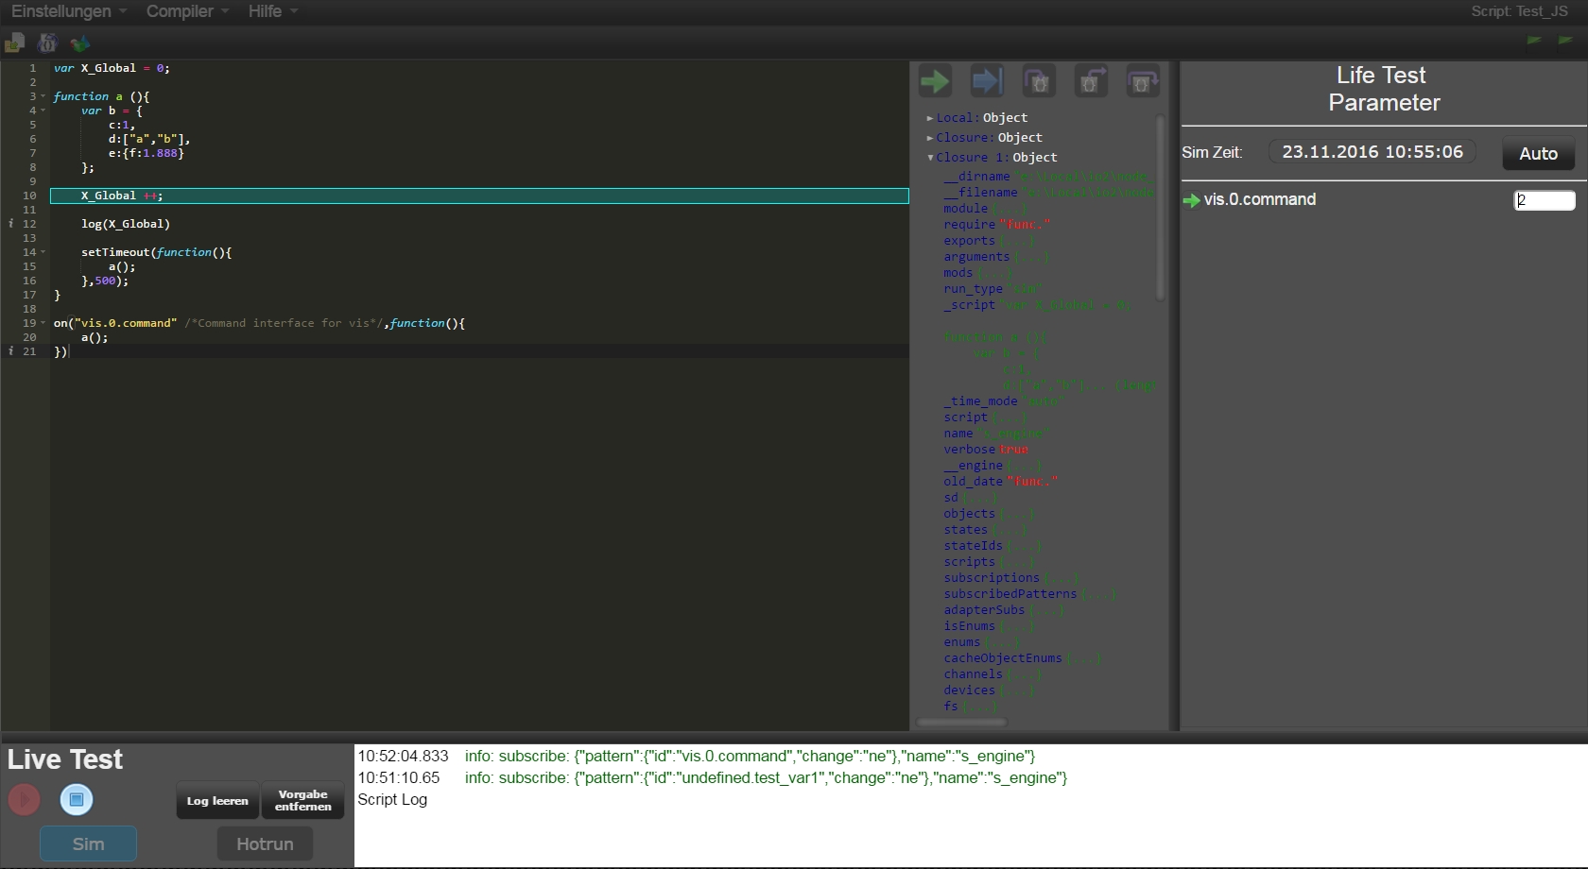The width and height of the screenshot is (1588, 869).
Task: Toggle the Hotrun mode button
Action: pyautogui.click(x=265, y=843)
